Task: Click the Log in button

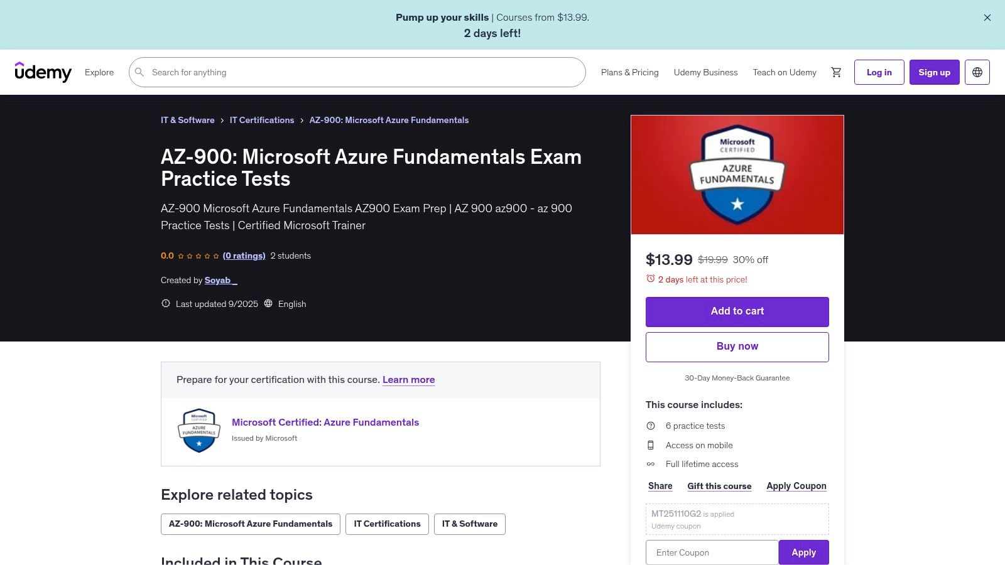Action: click(879, 72)
